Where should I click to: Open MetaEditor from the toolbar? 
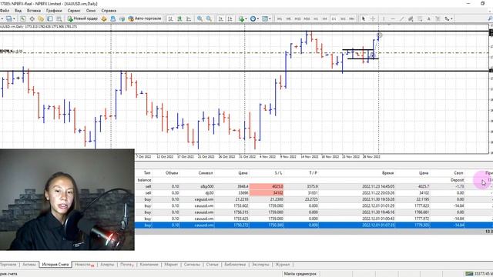click(104, 18)
